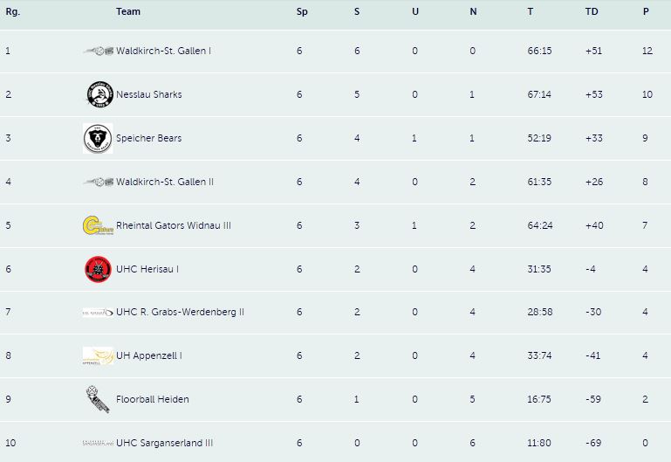This screenshot has width=671, height=462.
Task: Click the Speicher Bears bear logo
Action: [x=98, y=138]
